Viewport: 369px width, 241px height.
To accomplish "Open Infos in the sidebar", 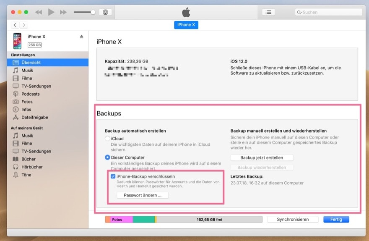I will [48, 110].
